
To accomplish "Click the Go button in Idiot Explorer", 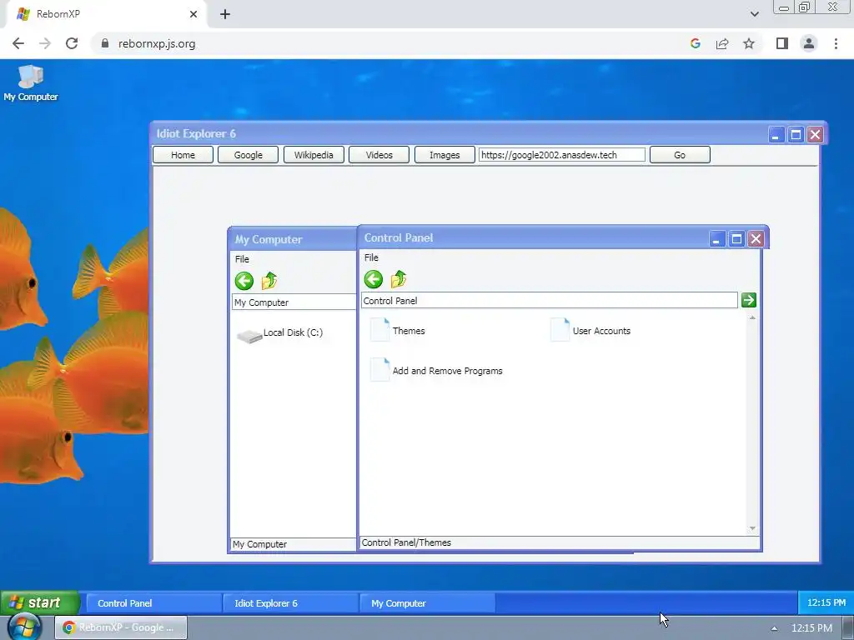I will 680,155.
